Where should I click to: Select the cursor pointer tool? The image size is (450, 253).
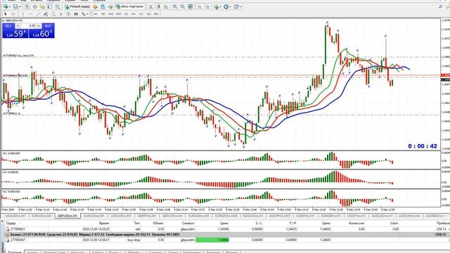pyautogui.click(x=6, y=14)
